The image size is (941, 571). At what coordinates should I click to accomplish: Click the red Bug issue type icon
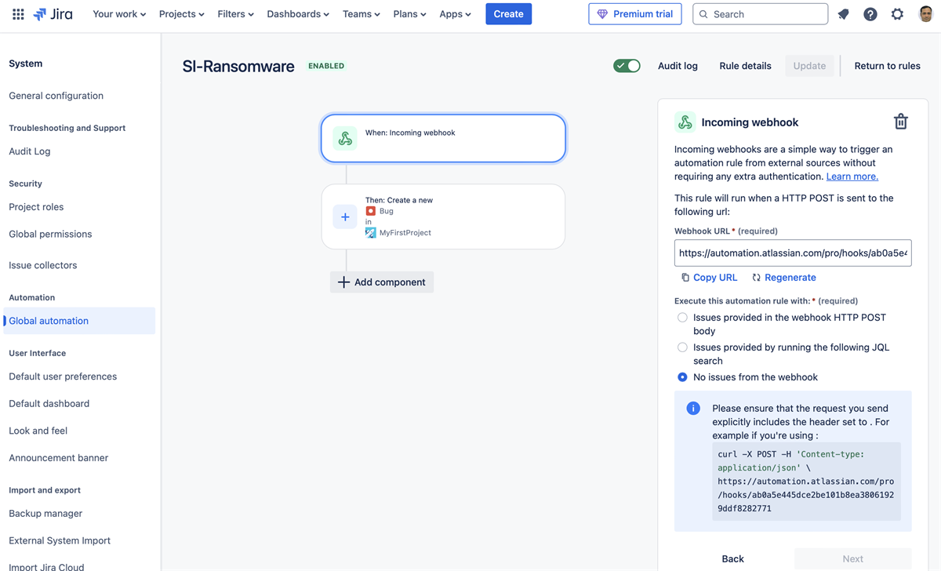(x=370, y=211)
